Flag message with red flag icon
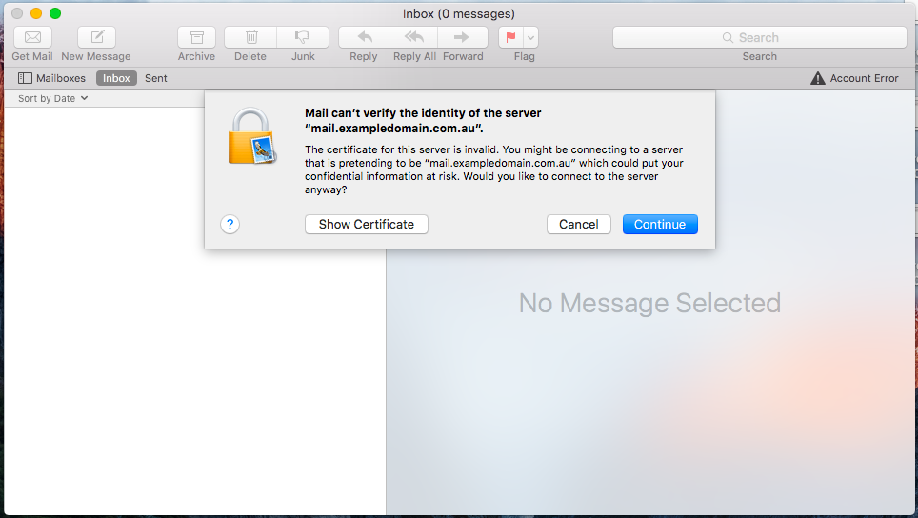This screenshot has width=918, height=518. coord(510,37)
